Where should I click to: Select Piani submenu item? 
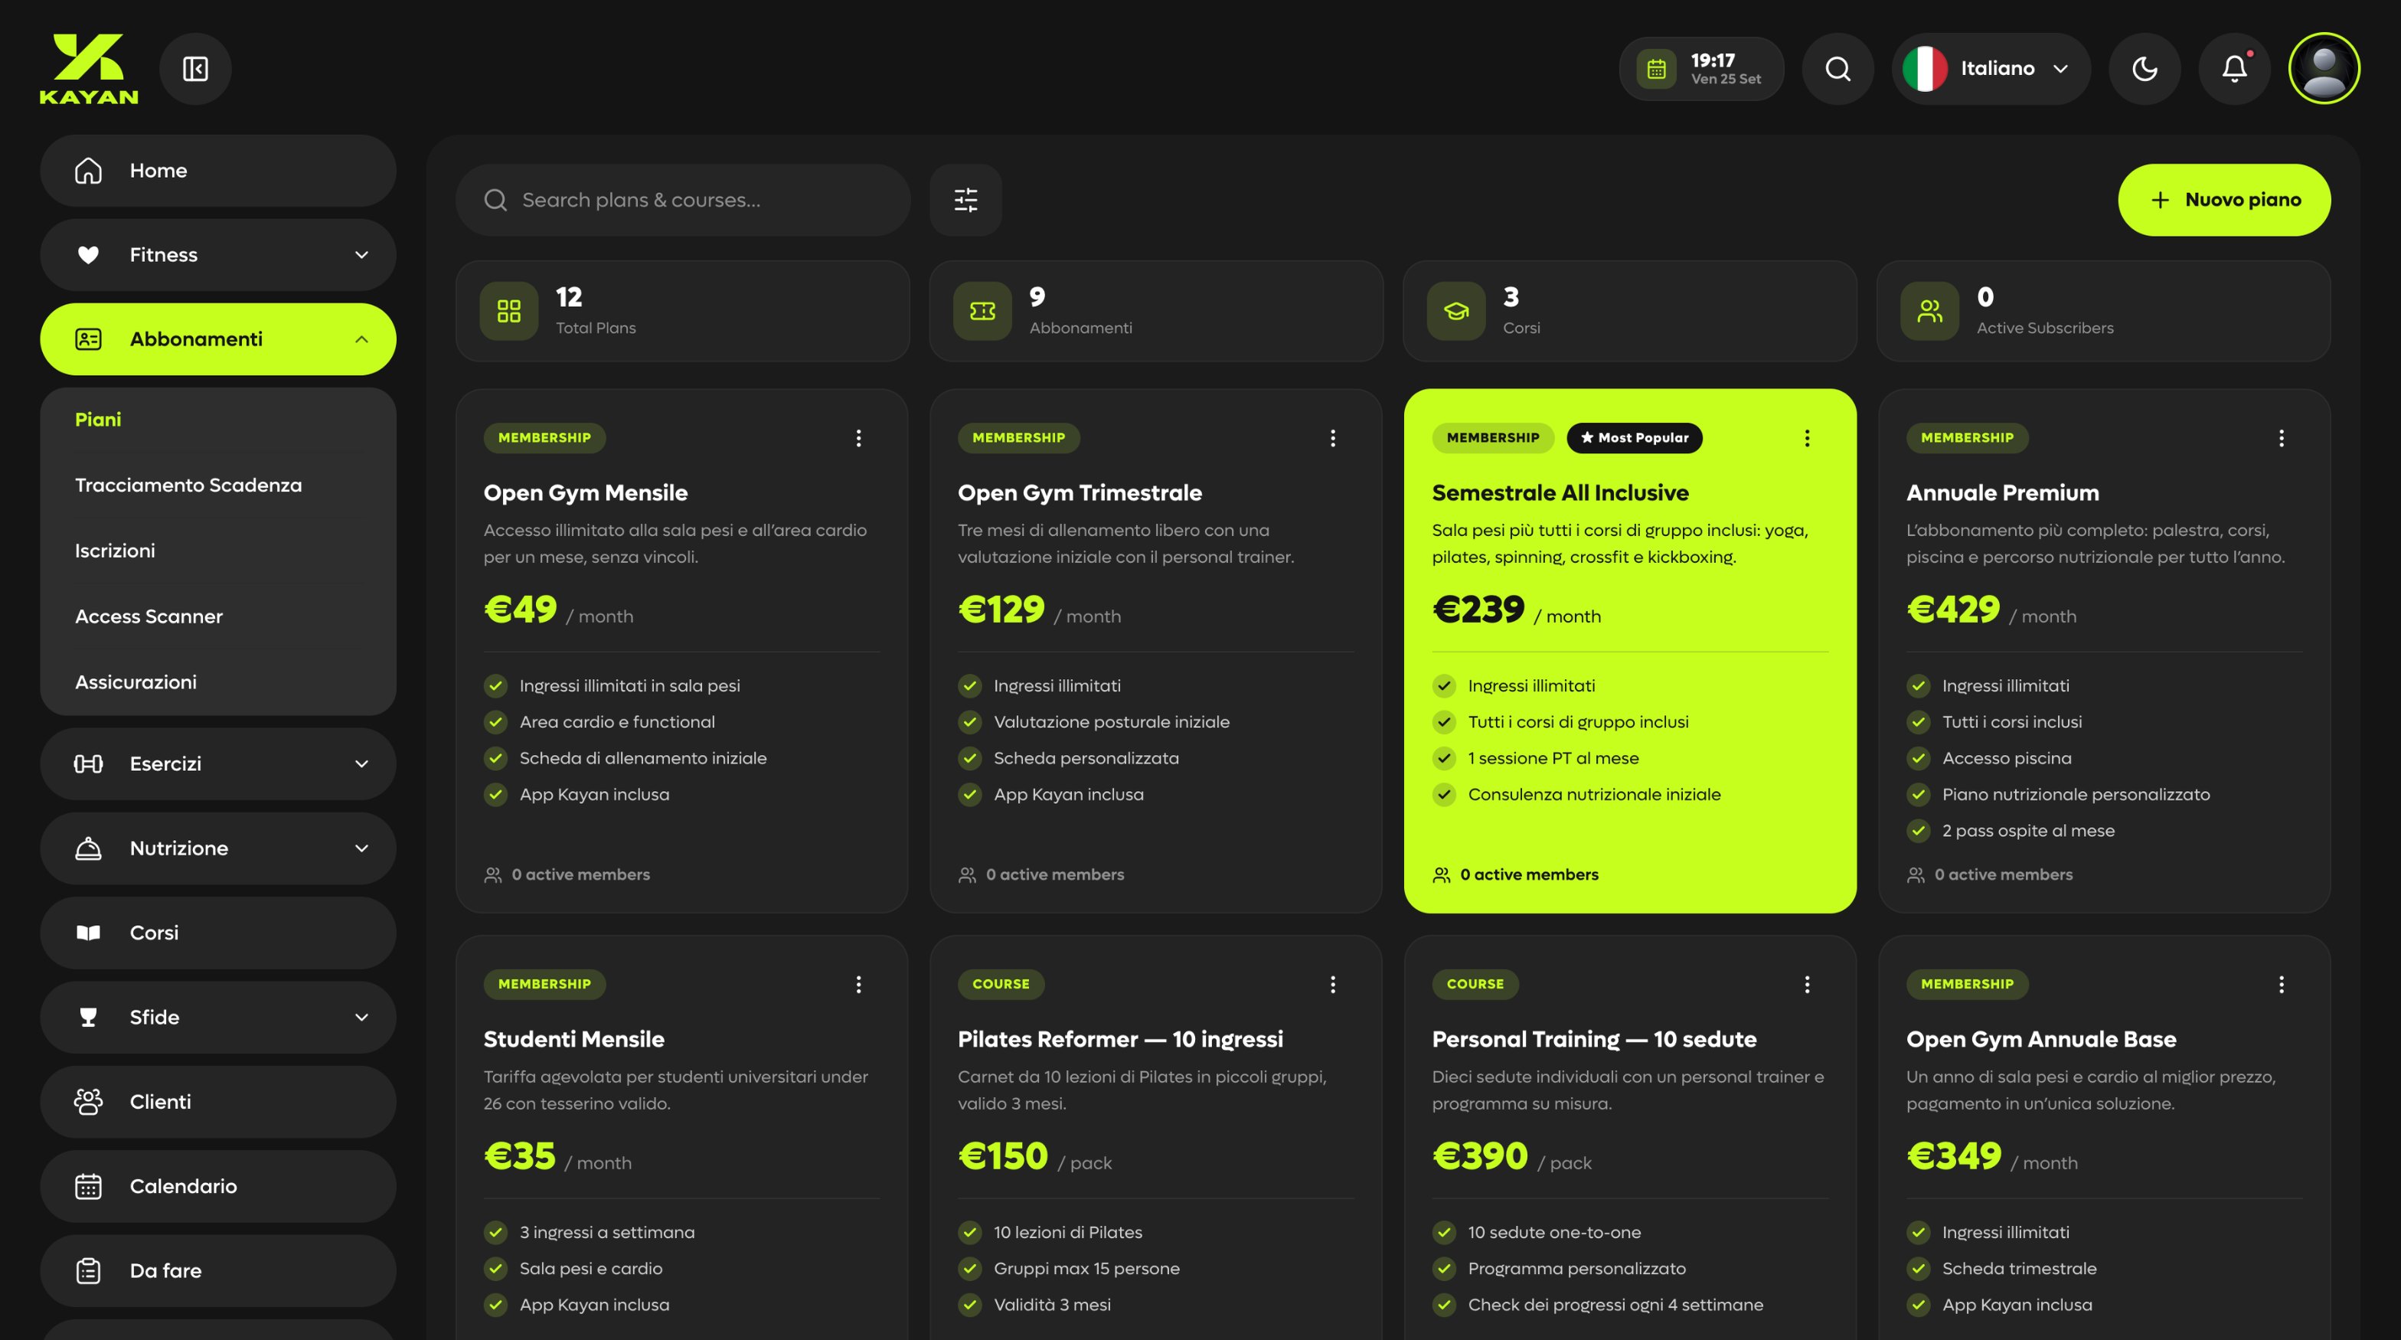98,420
